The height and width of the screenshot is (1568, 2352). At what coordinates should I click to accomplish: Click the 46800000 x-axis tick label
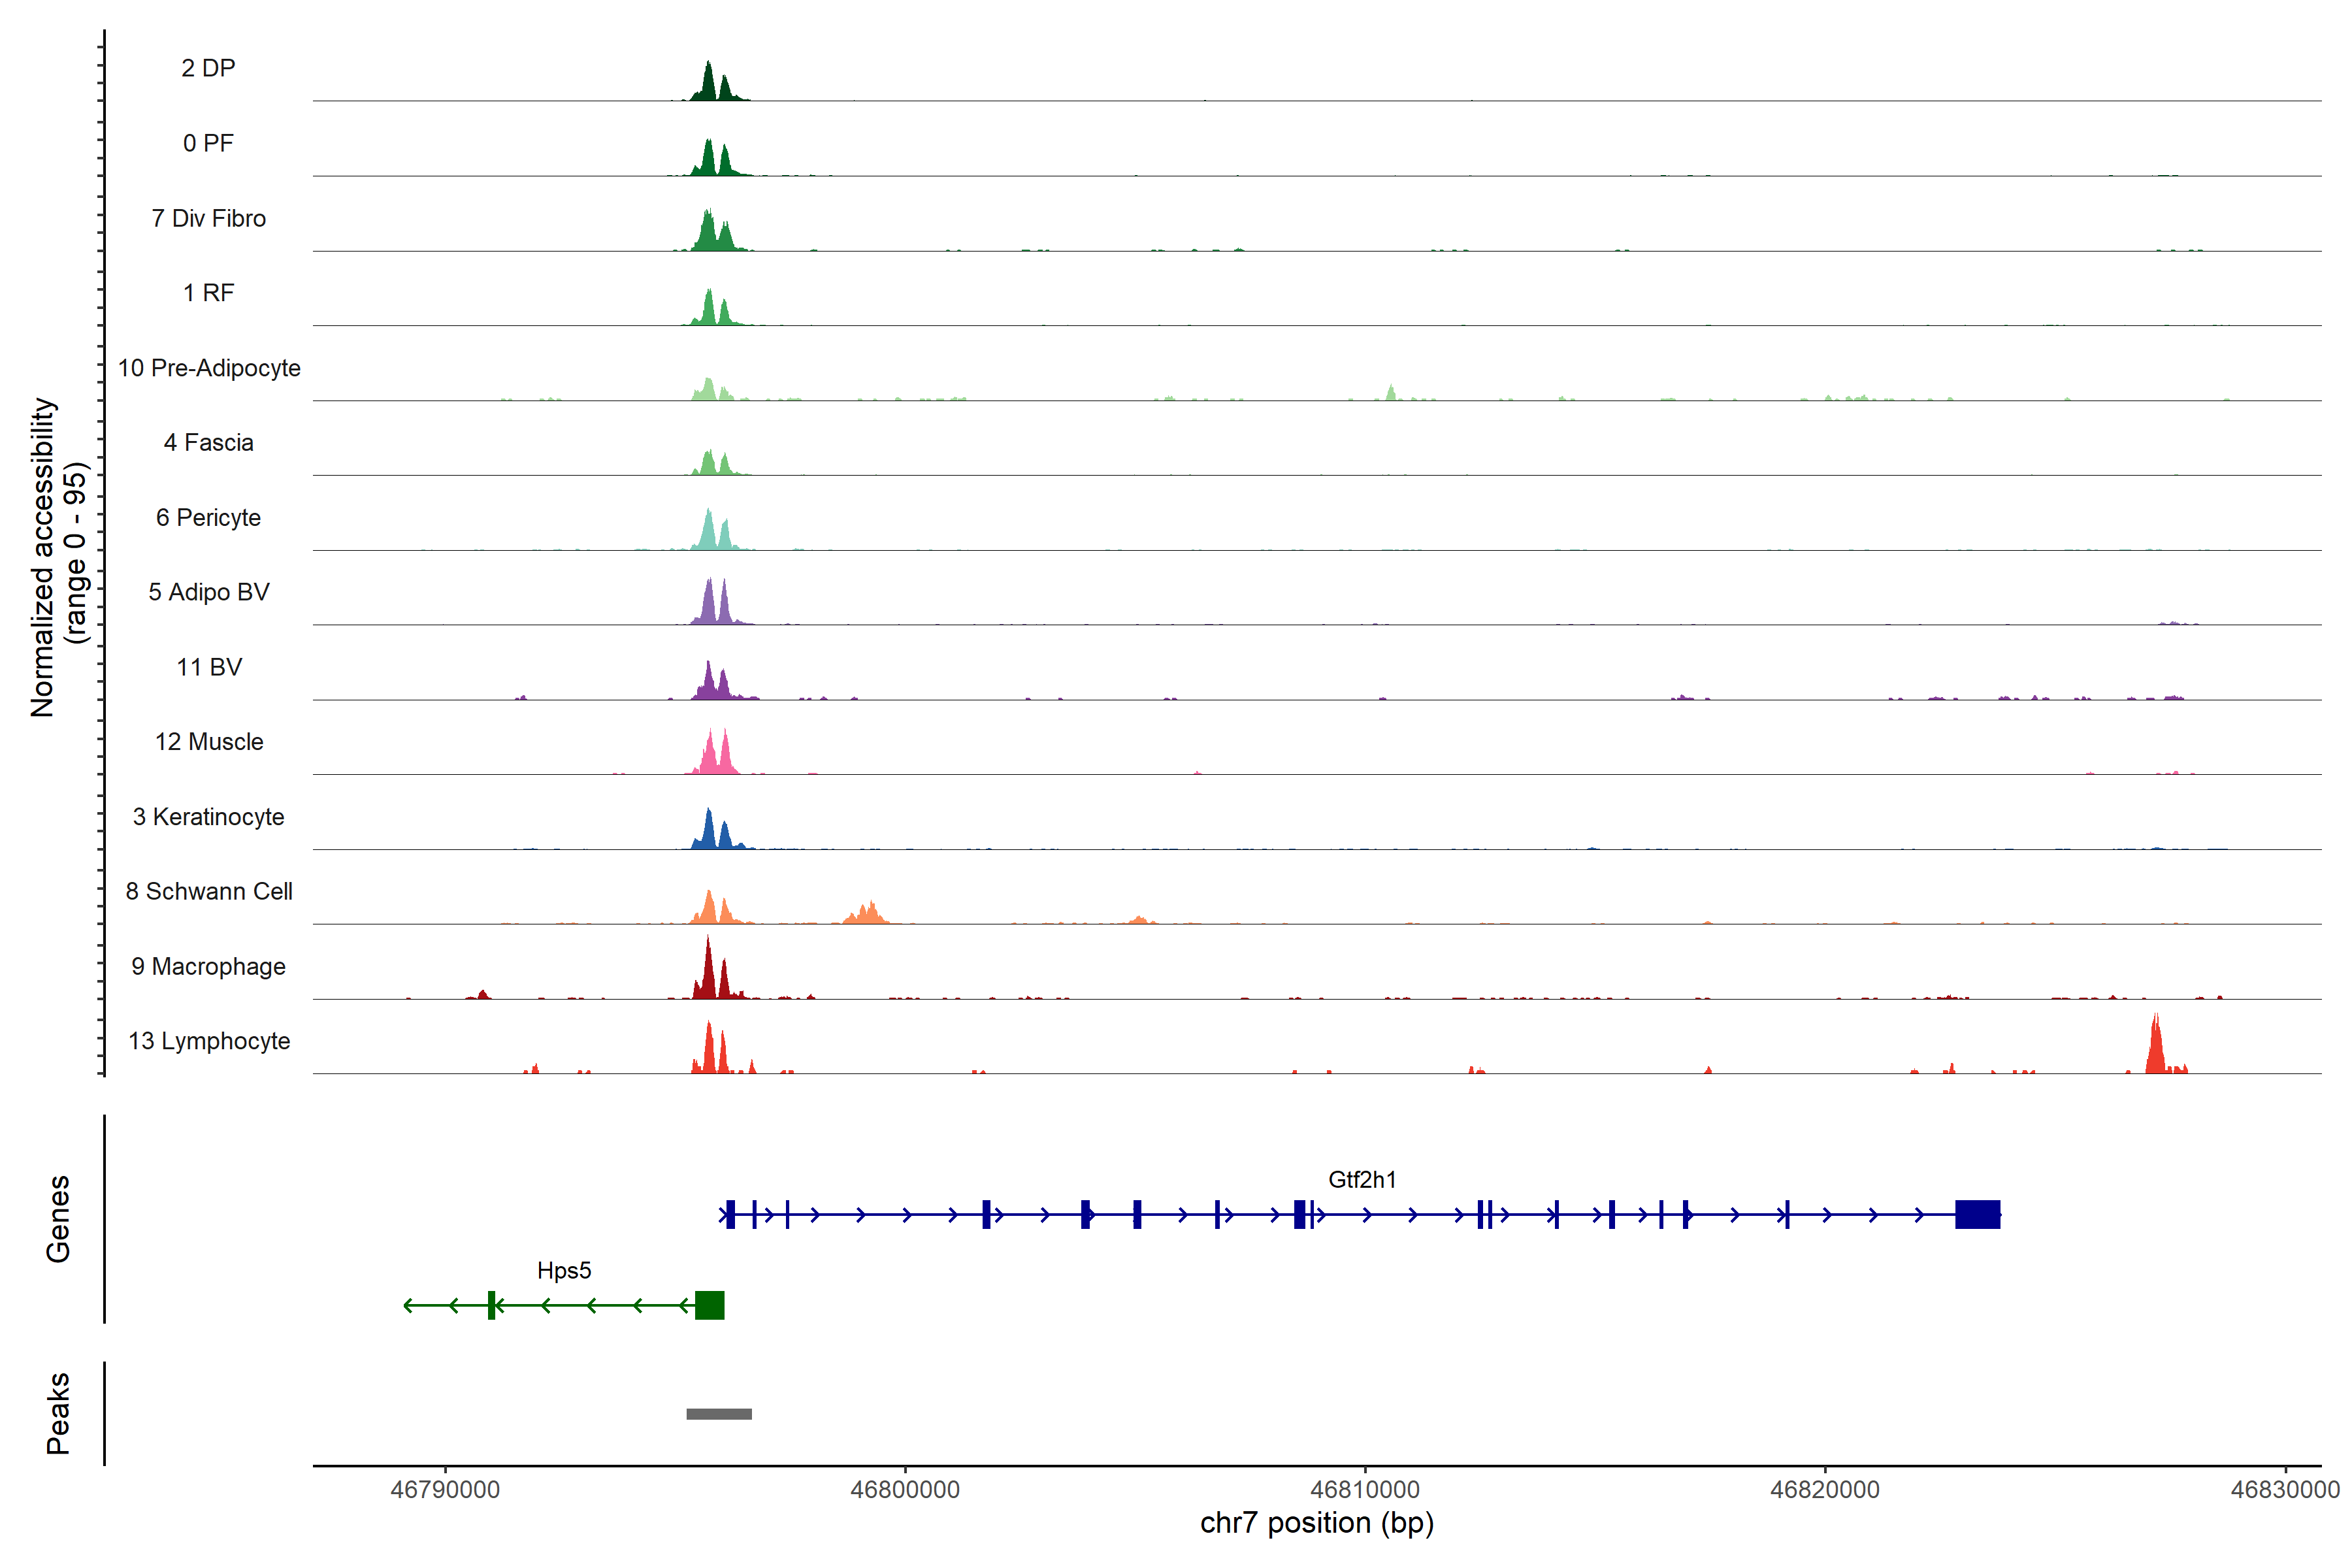click(905, 1490)
